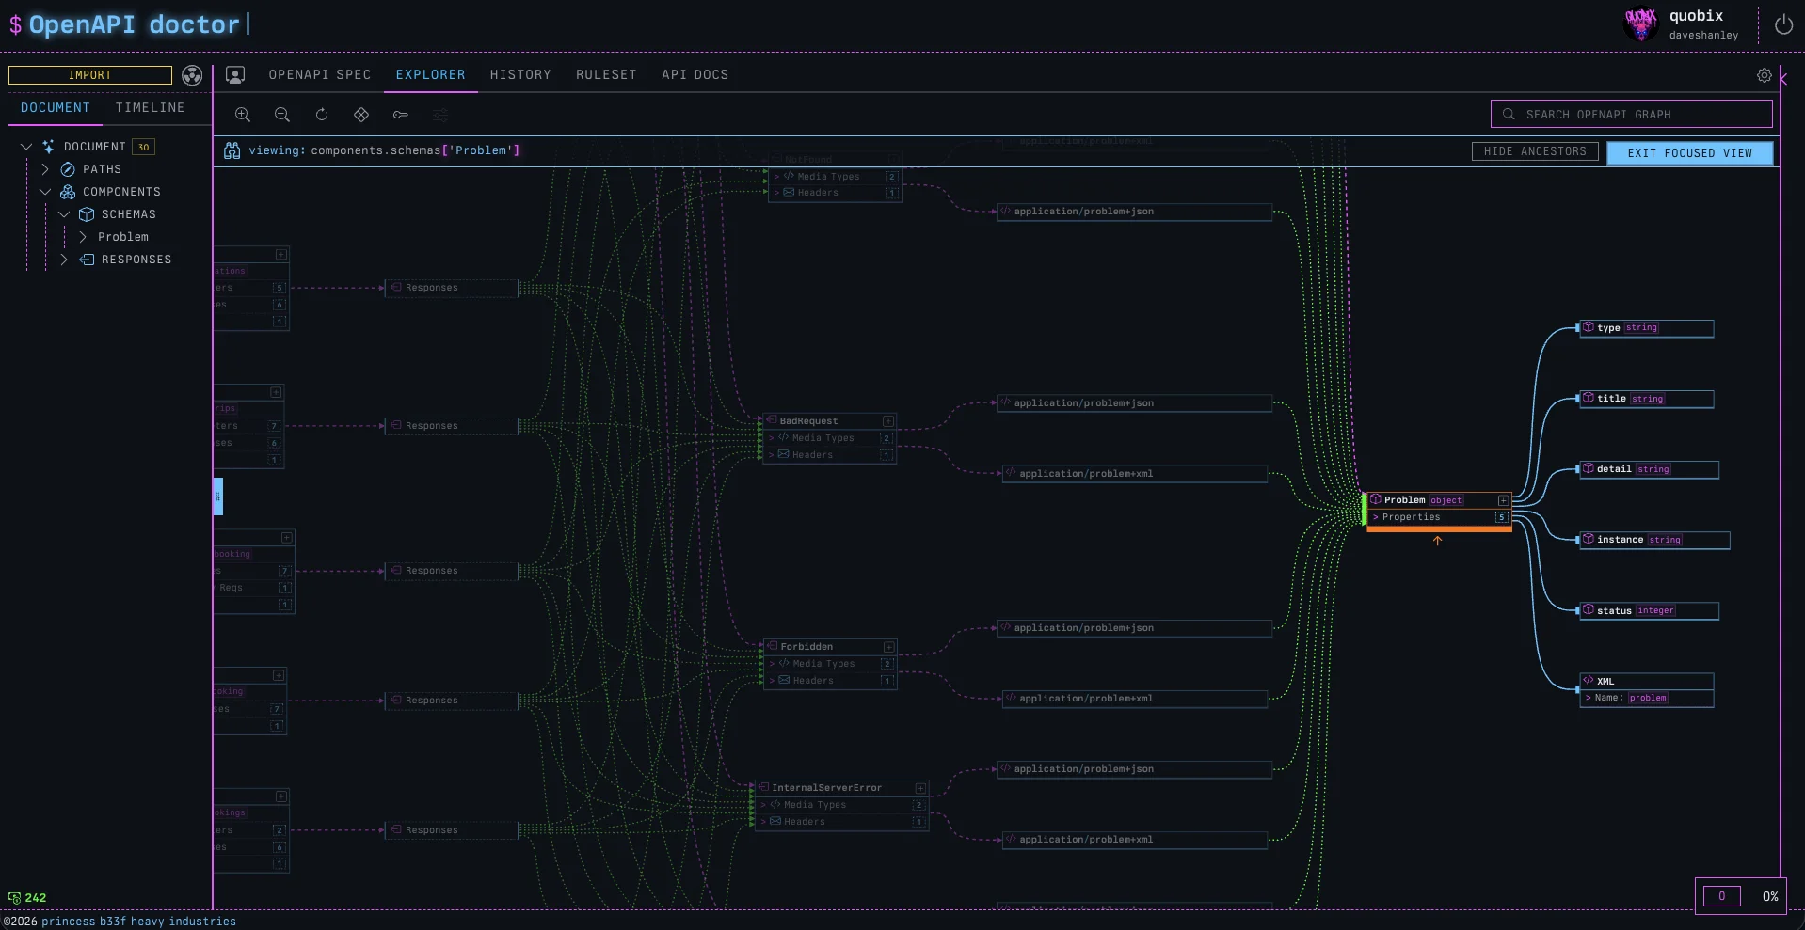Viewport: 1805px width, 930px height.
Task: Click the radioactive icon beside Import
Action: pos(192,75)
